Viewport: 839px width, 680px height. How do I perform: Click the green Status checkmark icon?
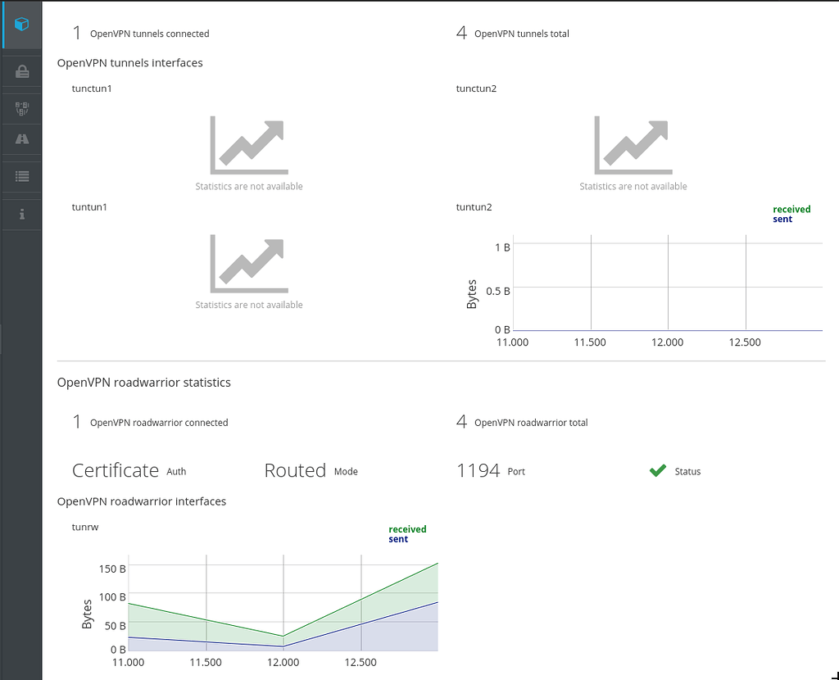pos(657,471)
